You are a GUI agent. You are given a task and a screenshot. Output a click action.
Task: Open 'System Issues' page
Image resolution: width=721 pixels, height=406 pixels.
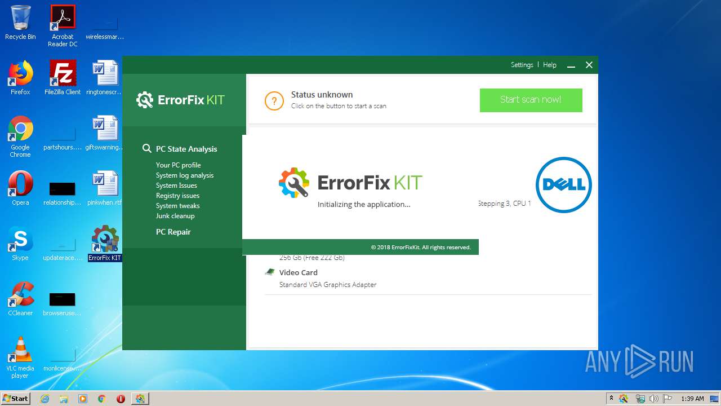coord(176,186)
